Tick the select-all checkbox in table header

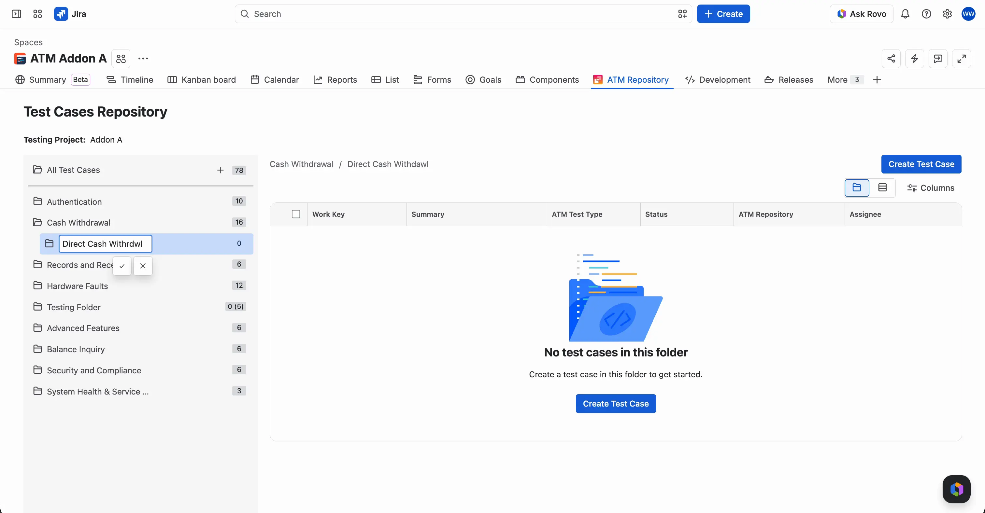tap(296, 214)
